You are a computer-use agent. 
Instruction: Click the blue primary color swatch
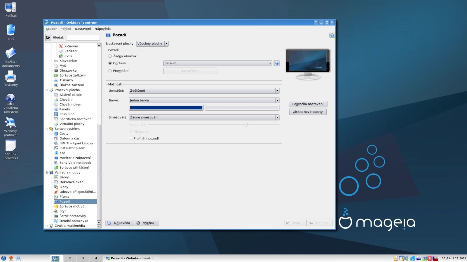166,108
